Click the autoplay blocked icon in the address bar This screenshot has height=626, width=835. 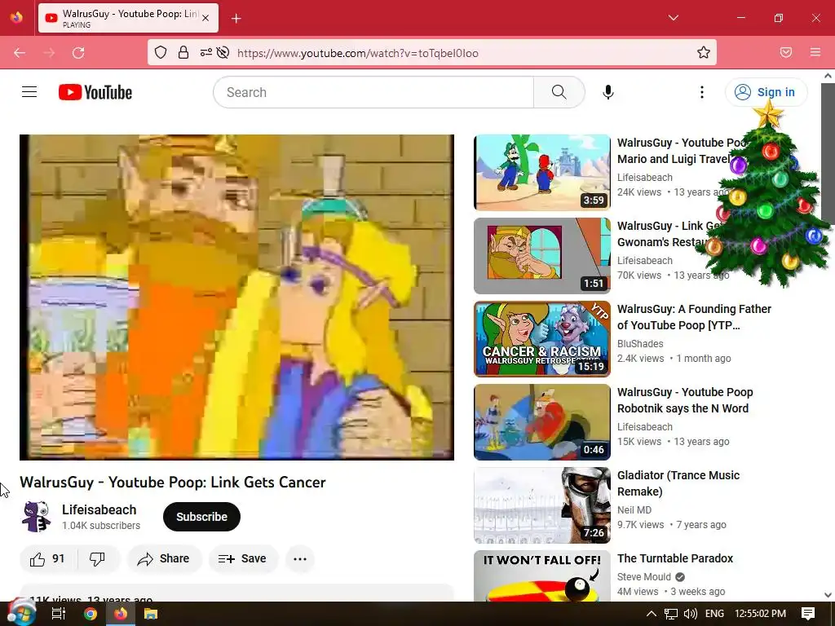[223, 52]
